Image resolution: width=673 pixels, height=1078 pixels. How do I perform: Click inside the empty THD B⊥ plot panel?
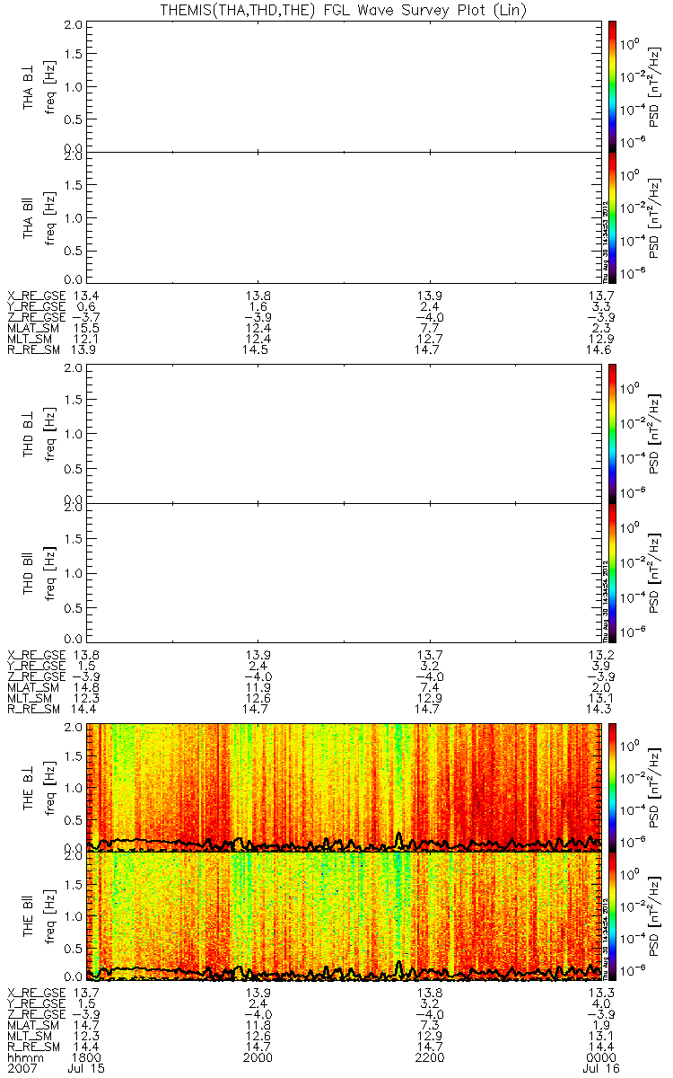pyautogui.click(x=343, y=436)
